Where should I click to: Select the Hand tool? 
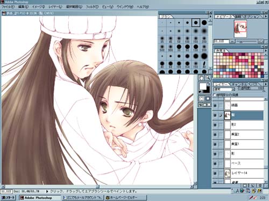click(201, 78)
